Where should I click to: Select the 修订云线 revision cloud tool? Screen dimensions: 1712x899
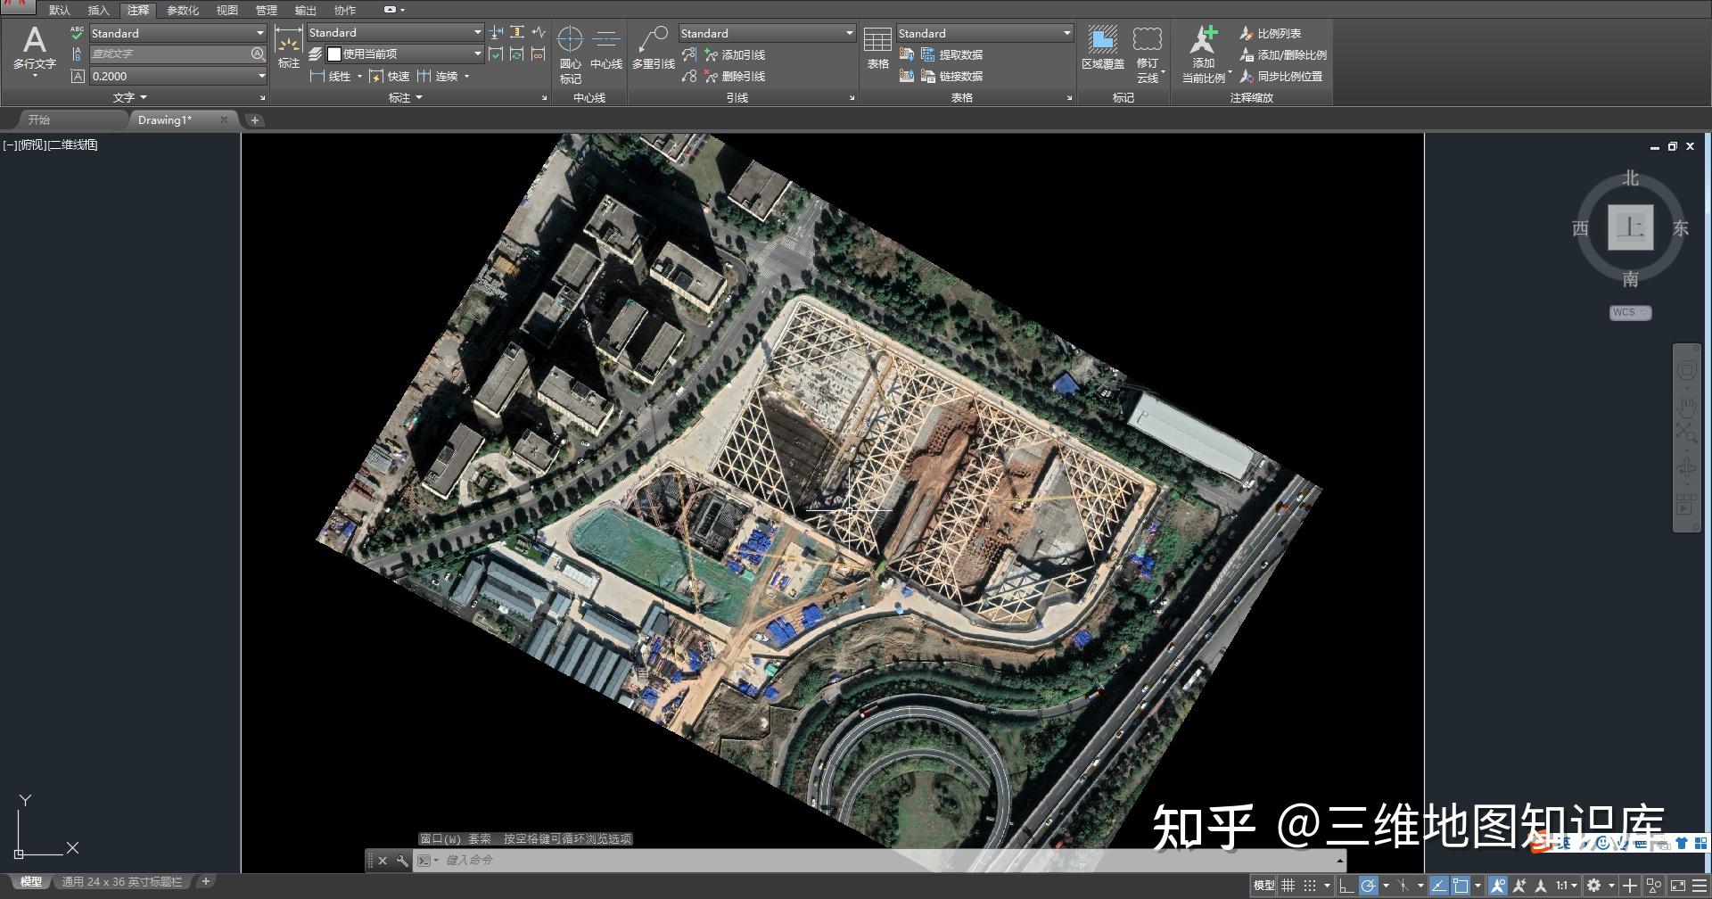tap(1148, 54)
